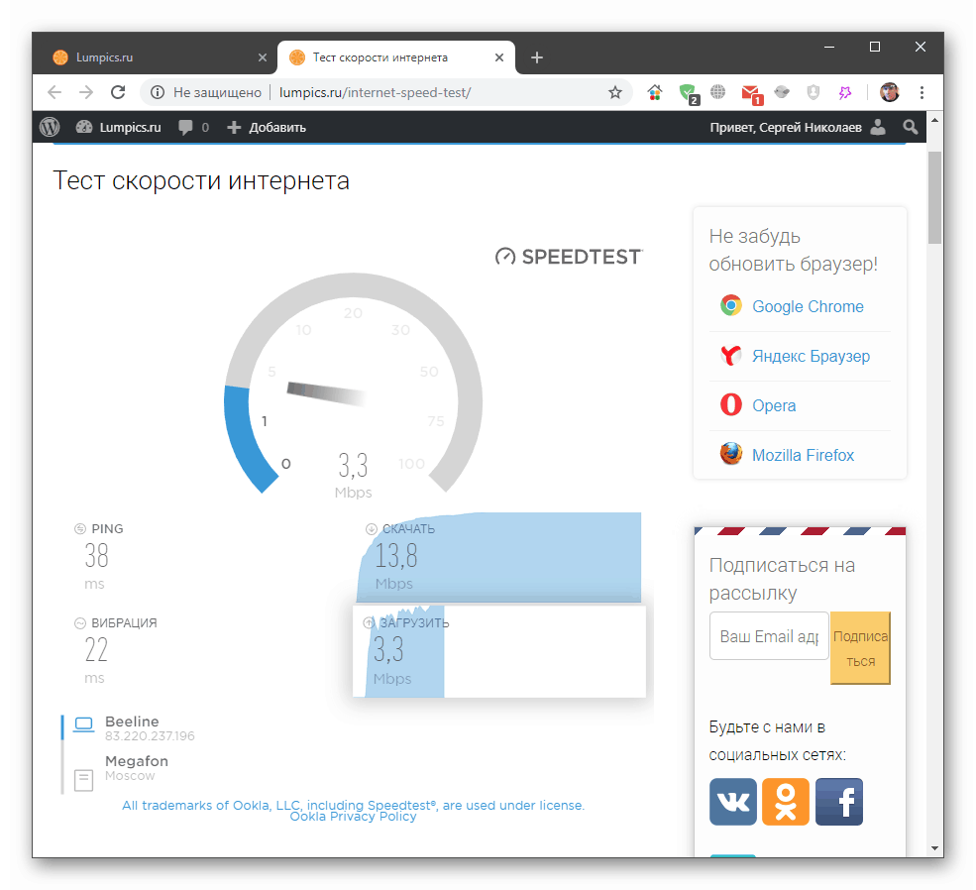This screenshot has height=890, width=976.
Task: Click the address bar URL
Action: (375, 93)
